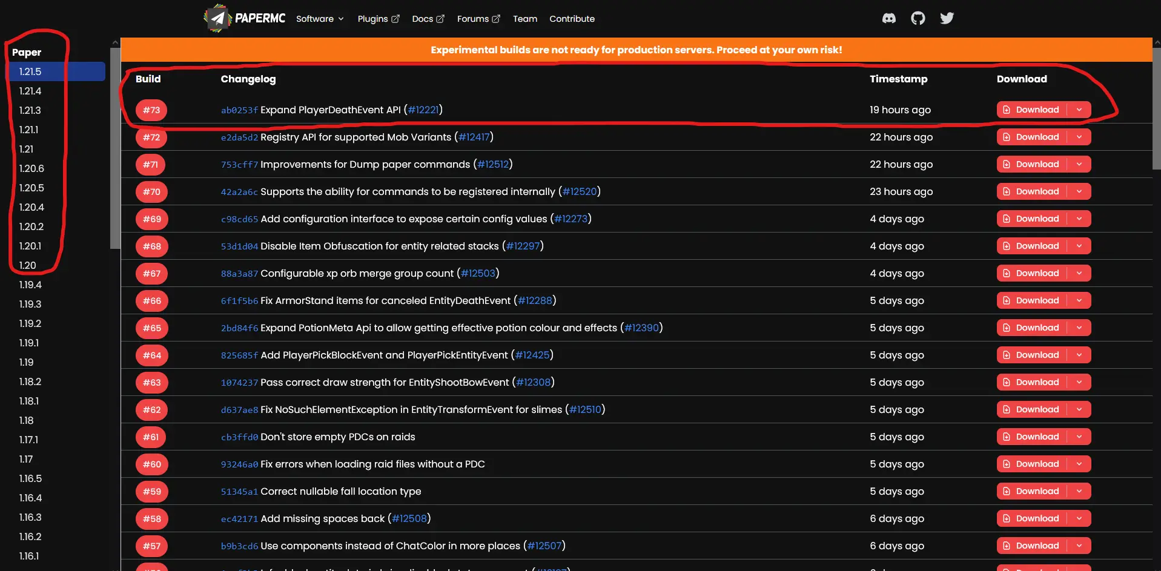Click the build #66 badge
Screen dimensions: 1161x571
click(151, 301)
